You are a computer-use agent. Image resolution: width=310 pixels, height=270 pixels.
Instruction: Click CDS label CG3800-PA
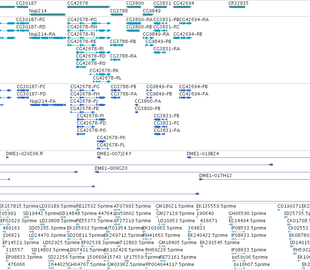(148, 101)
